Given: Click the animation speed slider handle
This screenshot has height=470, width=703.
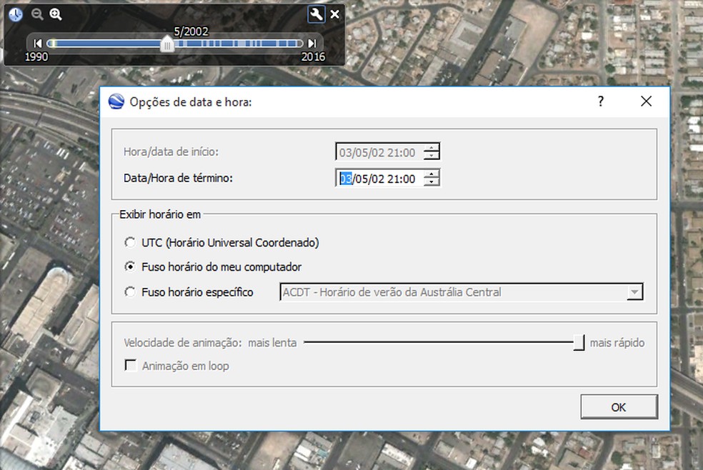Looking at the screenshot, I should 579,343.
